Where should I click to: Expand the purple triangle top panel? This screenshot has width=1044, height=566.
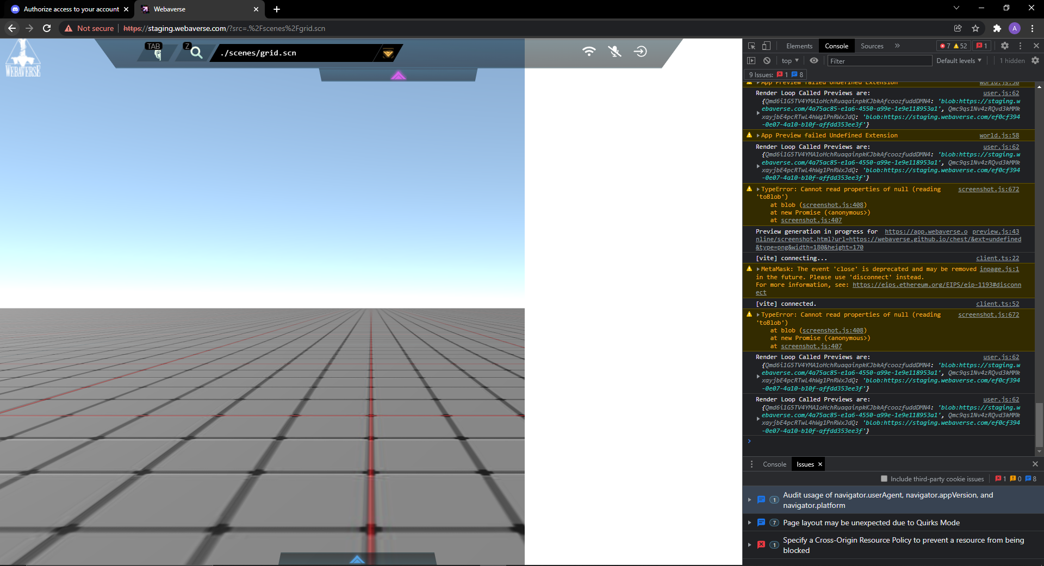(x=399, y=76)
